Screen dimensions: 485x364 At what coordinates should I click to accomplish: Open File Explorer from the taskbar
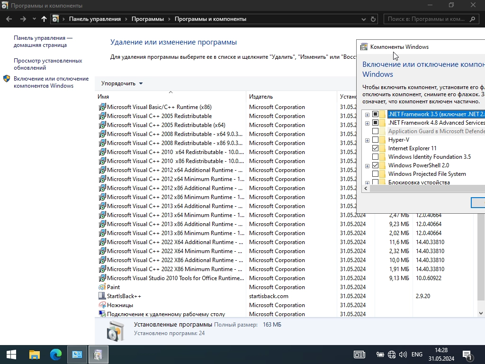point(34,355)
